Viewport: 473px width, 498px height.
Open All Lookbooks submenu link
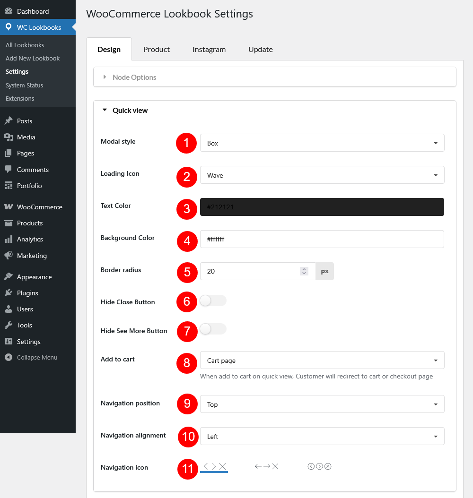[25, 45]
